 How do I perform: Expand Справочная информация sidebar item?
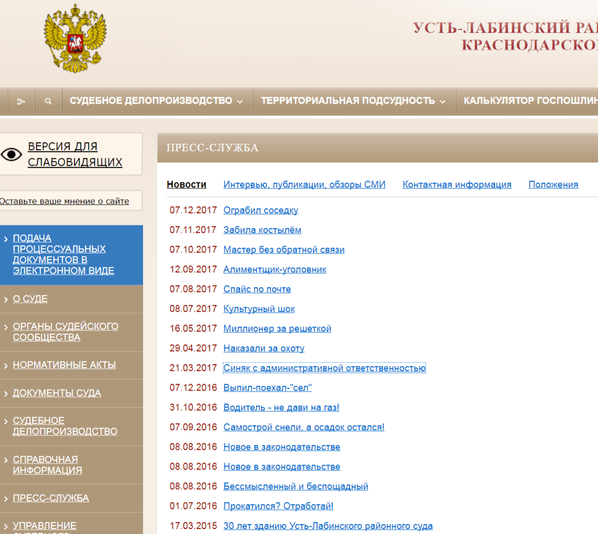point(47,465)
